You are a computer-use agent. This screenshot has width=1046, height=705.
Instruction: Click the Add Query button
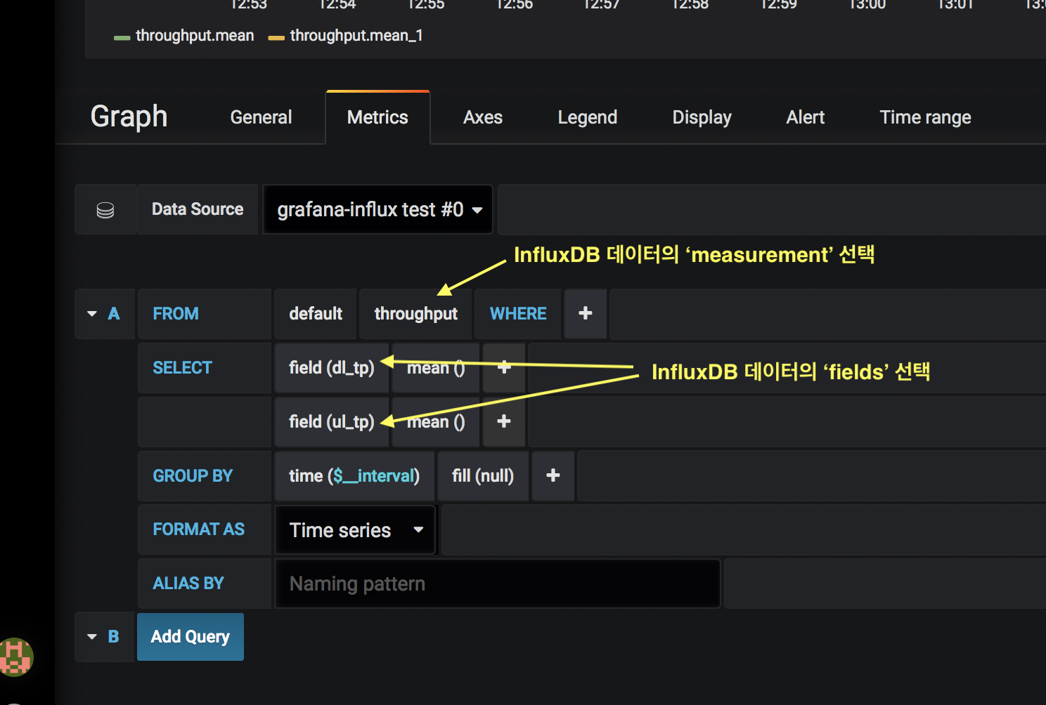[x=191, y=637]
